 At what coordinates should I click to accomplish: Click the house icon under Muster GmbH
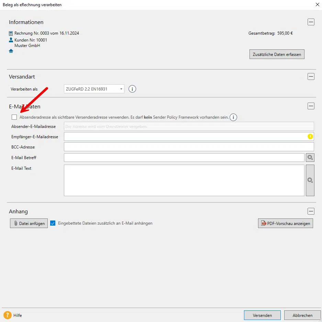(11, 51)
